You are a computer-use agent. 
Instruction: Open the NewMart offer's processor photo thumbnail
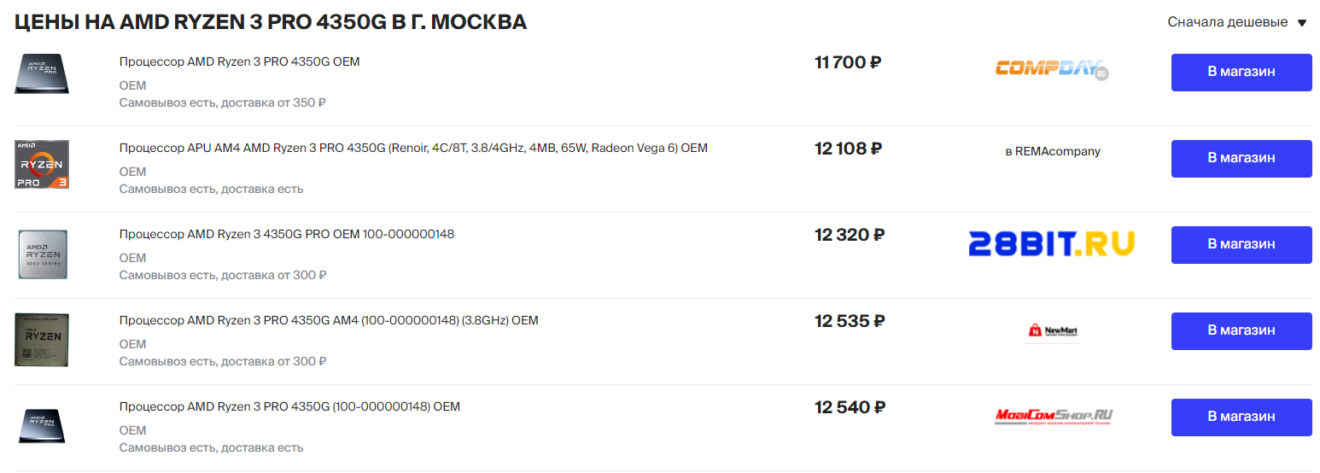42,339
